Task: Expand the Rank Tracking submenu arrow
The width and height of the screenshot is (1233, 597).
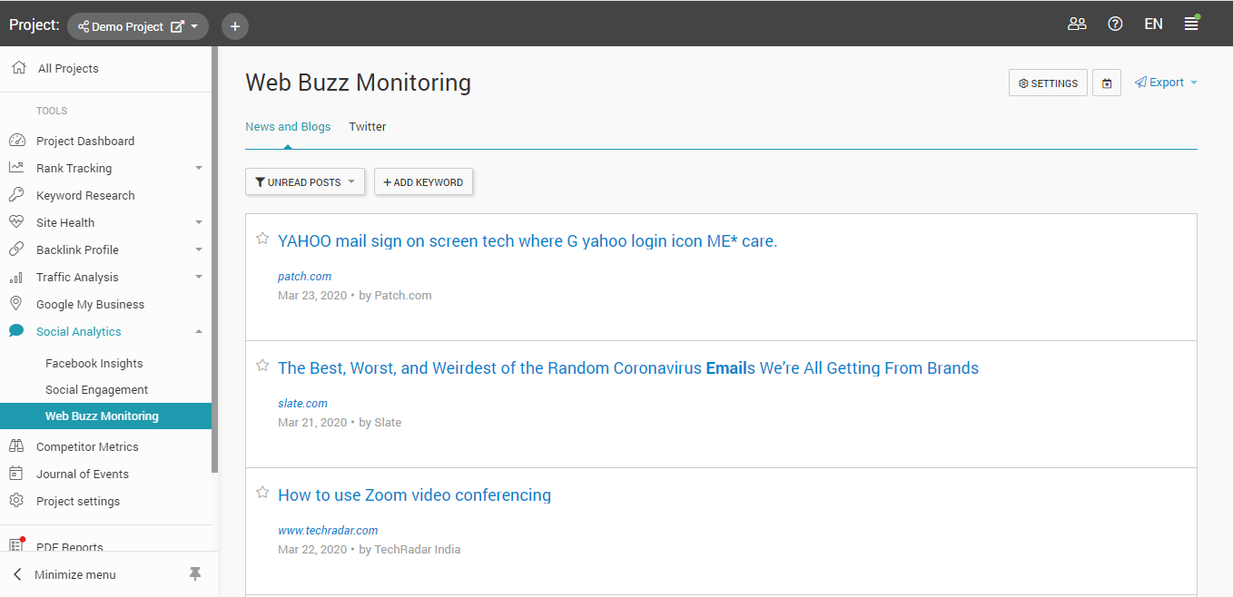Action: [199, 168]
